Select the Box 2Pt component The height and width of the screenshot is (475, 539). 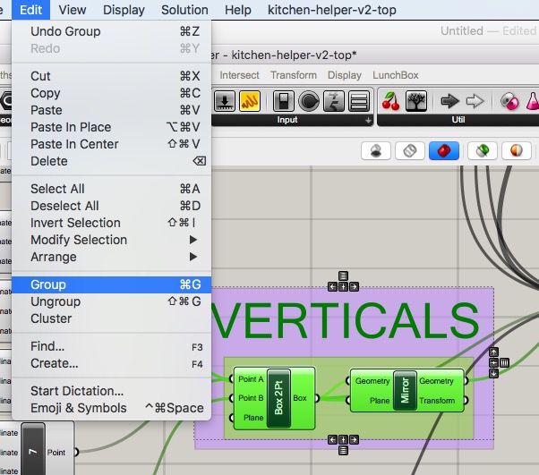pos(278,398)
